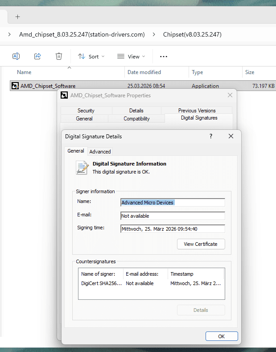Screen dimensions: 276x352
Task: Click the 73.197 KB size cell
Action: point(263,86)
